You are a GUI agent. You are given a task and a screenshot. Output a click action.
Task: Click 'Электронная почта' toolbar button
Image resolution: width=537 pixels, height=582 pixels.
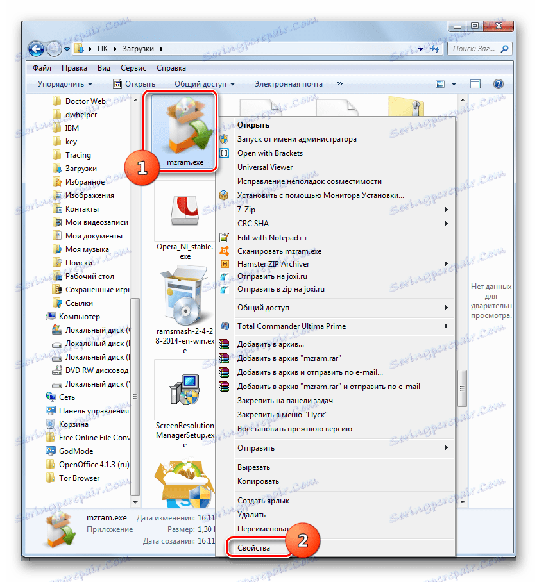(x=288, y=84)
